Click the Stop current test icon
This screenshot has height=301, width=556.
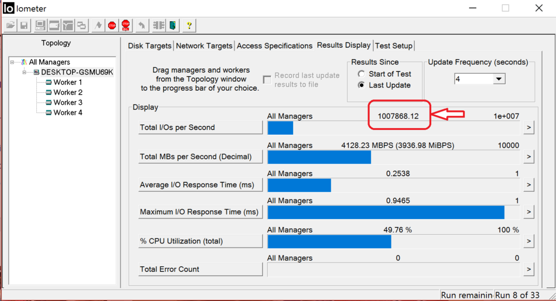[112, 25]
